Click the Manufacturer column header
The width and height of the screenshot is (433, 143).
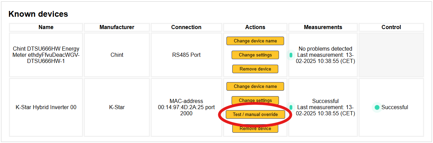pos(117,27)
